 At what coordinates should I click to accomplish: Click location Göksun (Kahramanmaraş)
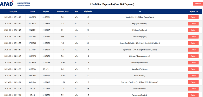(140, 56)
